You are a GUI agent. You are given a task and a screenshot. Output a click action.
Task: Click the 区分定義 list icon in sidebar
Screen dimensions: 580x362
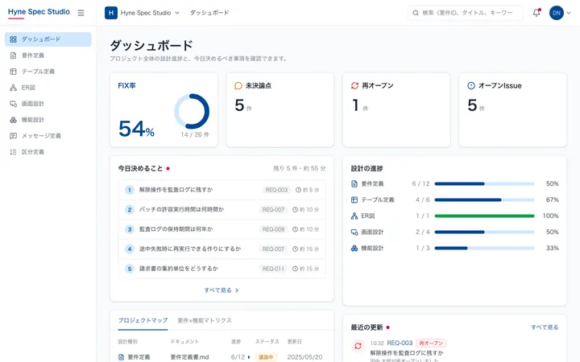[14, 152]
